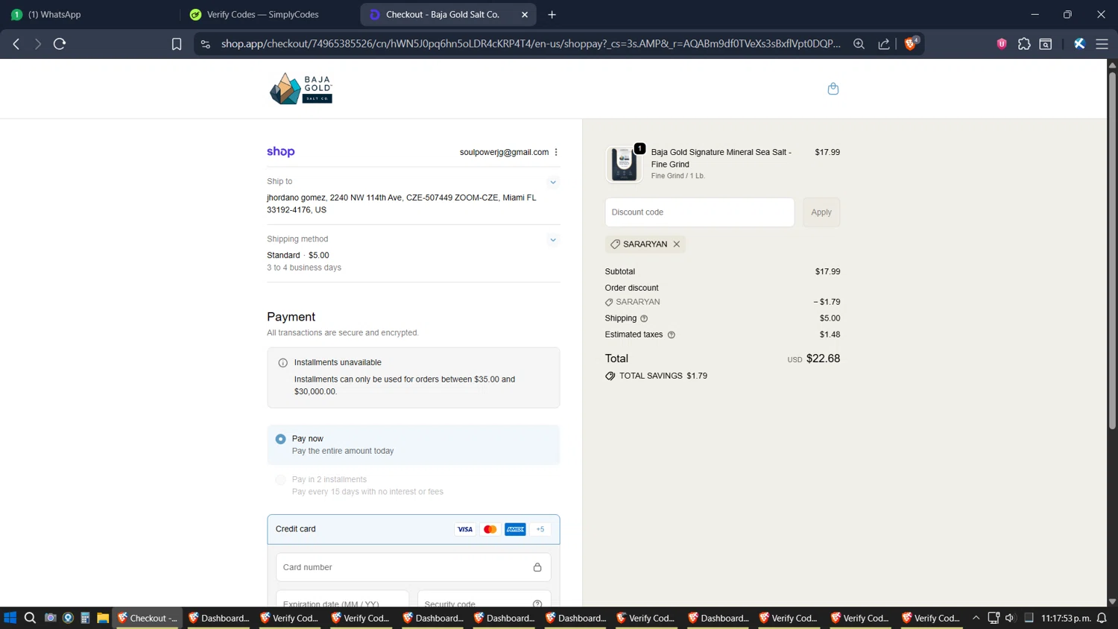Click the Mastercard icon
1118x629 pixels.
pos(490,529)
